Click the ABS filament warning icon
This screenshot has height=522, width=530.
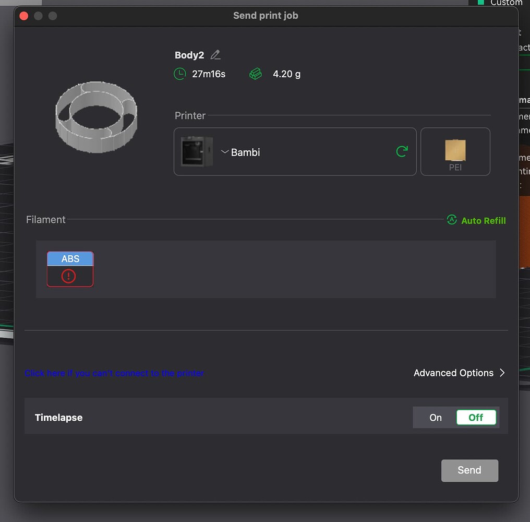(69, 276)
